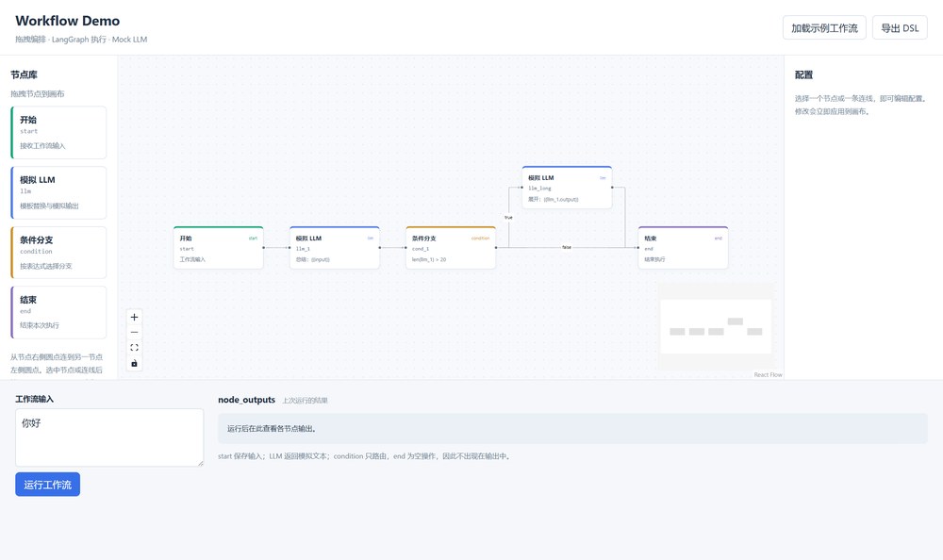This screenshot has height=560, width=943.
Task: Click the 导出 DSL button
Action: coord(900,27)
